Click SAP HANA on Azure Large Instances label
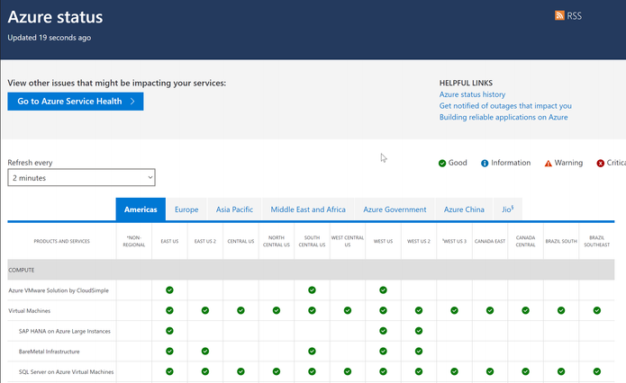Viewport: 626px width, 383px height. coord(65,331)
